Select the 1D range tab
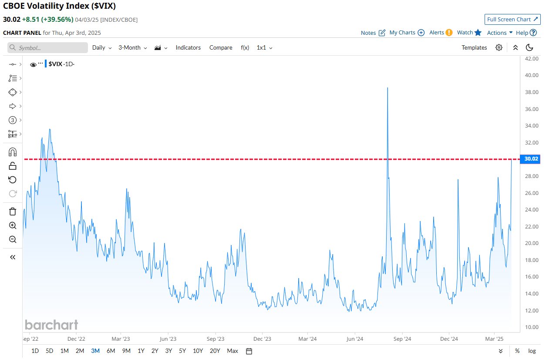Screen dimensions: 546x359 click(x=35, y=351)
